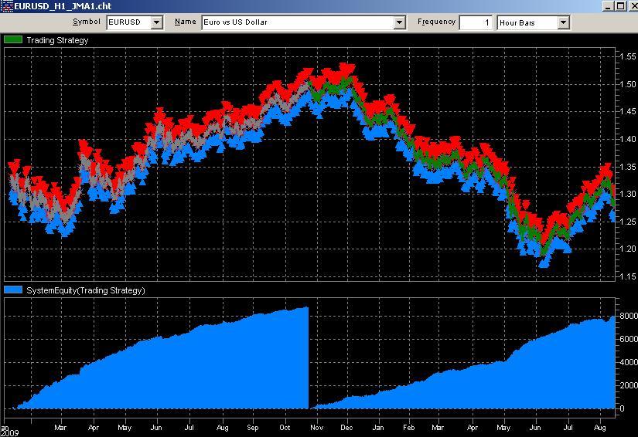Click the 1.40 price axis value
638x437 pixels.
click(x=628, y=139)
